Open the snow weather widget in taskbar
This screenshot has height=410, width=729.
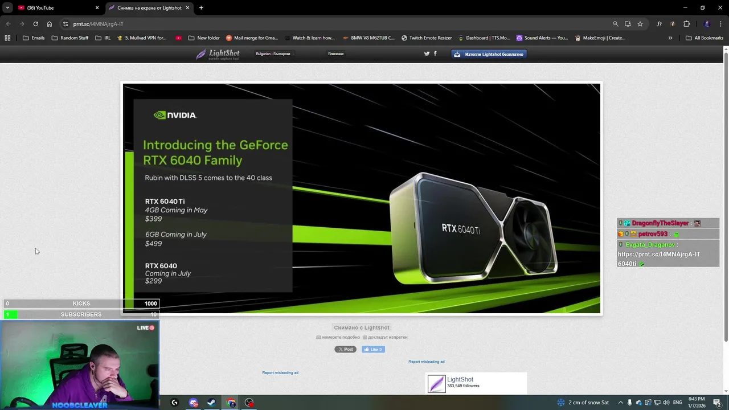pyautogui.click(x=583, y=403)
